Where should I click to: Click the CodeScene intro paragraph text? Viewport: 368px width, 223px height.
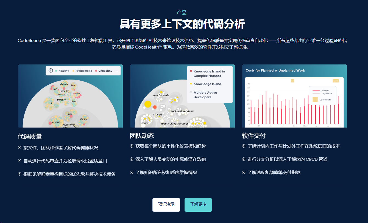[182, 44]
